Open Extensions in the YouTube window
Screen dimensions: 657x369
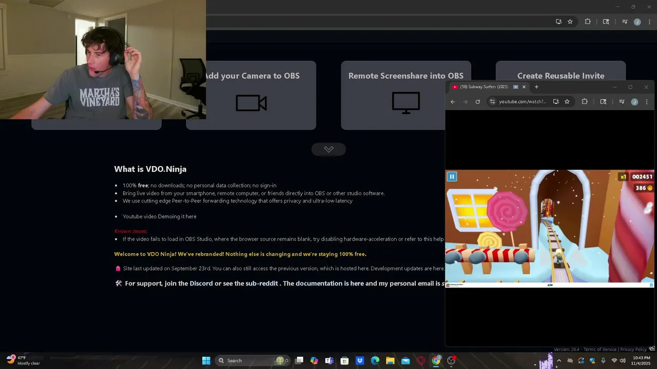click(x=585, y=102)
